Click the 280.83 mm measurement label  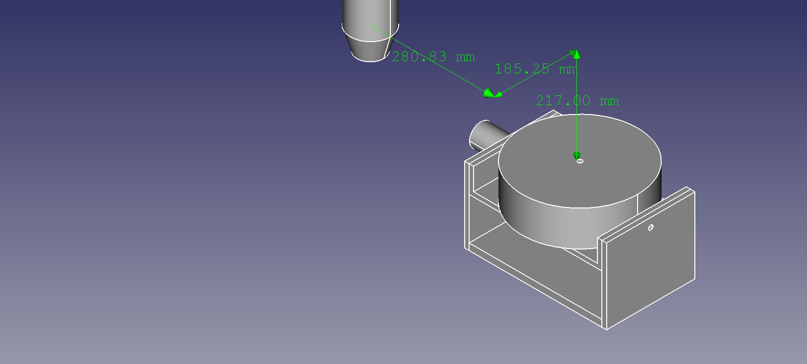(x=433, y=57)
